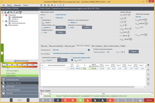
Task: Collapse the Niechłodzone tree node
Action: (x=3, y=21)
